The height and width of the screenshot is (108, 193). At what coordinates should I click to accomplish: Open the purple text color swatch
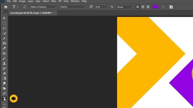pyautogui.click(x=156, y=7)
